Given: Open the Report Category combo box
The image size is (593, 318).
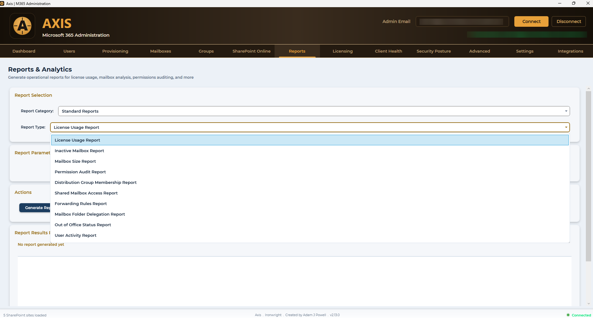Looking at the screenshot, I should tap(314, 111).
